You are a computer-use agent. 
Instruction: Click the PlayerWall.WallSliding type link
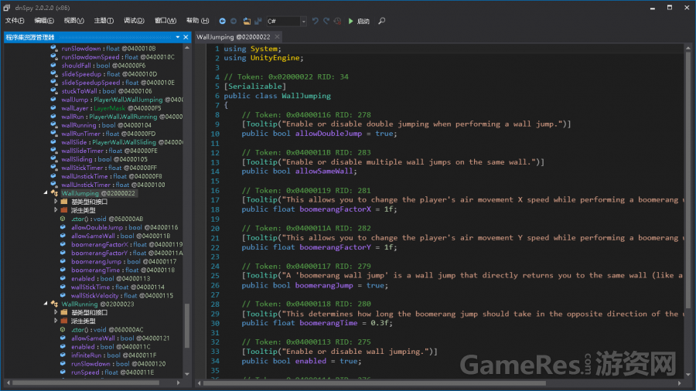[125, 142]
